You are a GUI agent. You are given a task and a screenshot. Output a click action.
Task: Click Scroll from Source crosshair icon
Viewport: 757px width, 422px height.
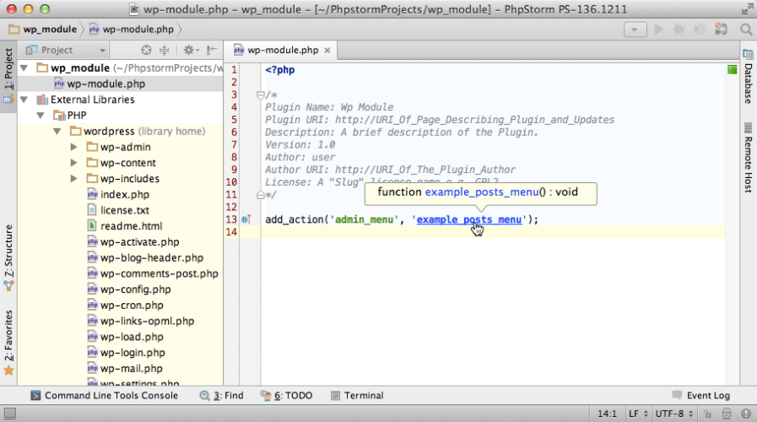point(146,50)
